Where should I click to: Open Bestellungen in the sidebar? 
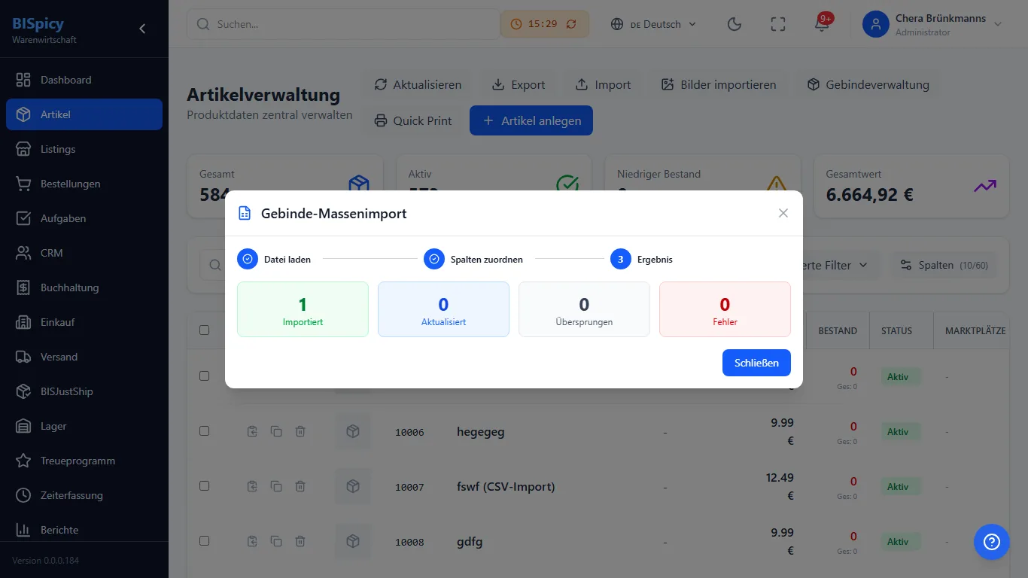coord(84,184)
